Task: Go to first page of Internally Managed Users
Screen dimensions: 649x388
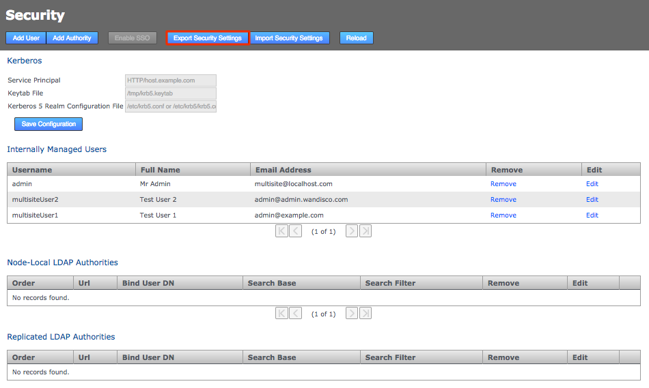Action: (281, 231)
